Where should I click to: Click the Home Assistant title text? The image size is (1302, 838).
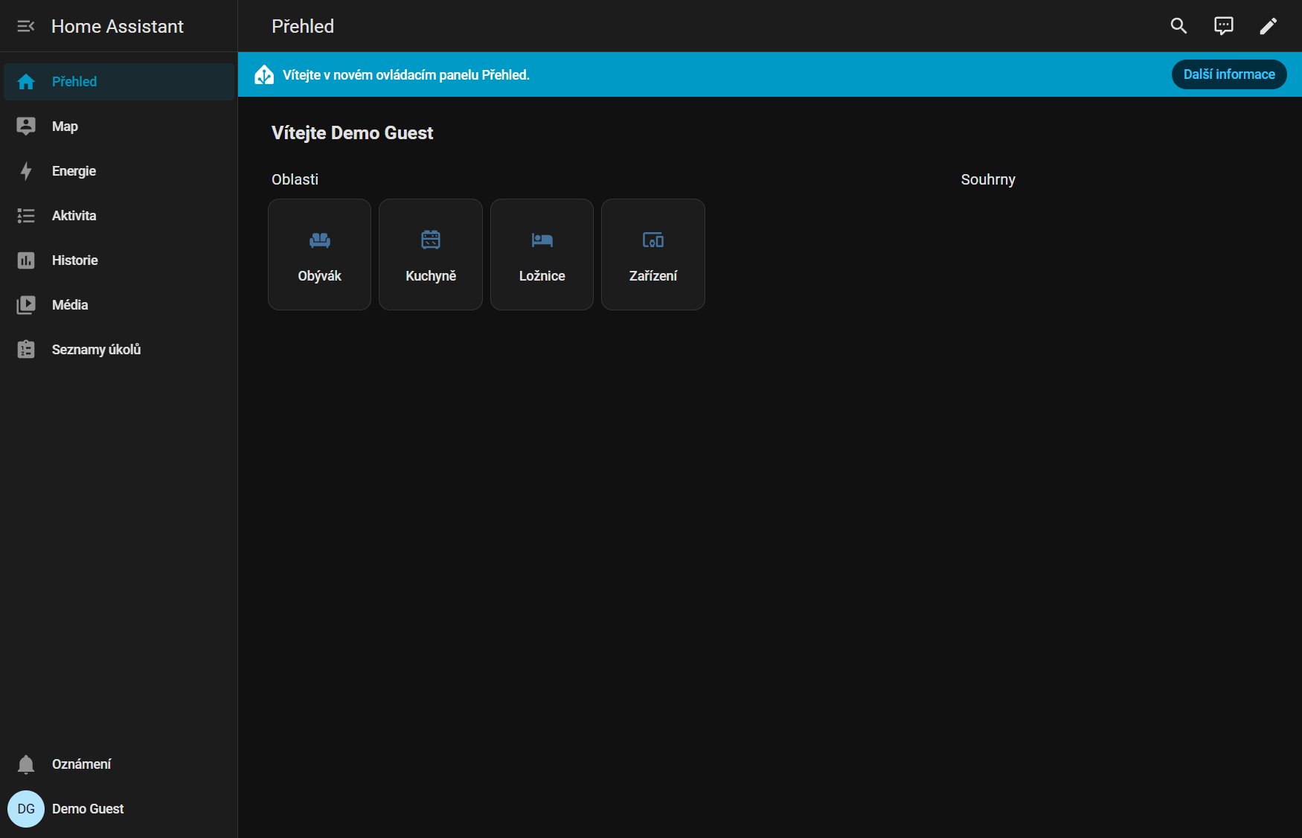tap(118, 26)
